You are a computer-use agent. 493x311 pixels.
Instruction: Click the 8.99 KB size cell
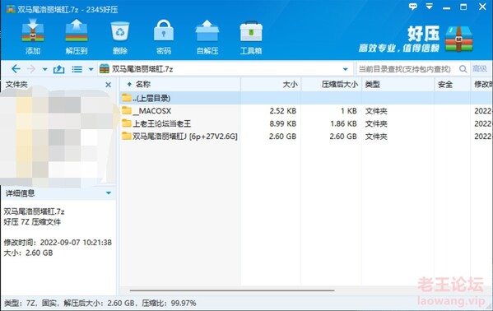tap(282, 123)
